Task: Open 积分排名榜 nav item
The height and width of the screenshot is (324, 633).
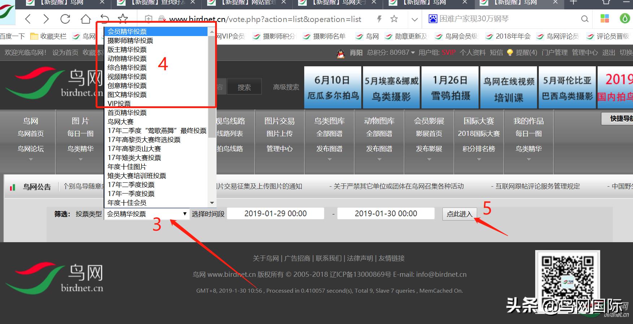Action: (479, 149)
